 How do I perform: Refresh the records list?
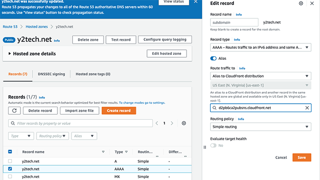coord(14,111)
